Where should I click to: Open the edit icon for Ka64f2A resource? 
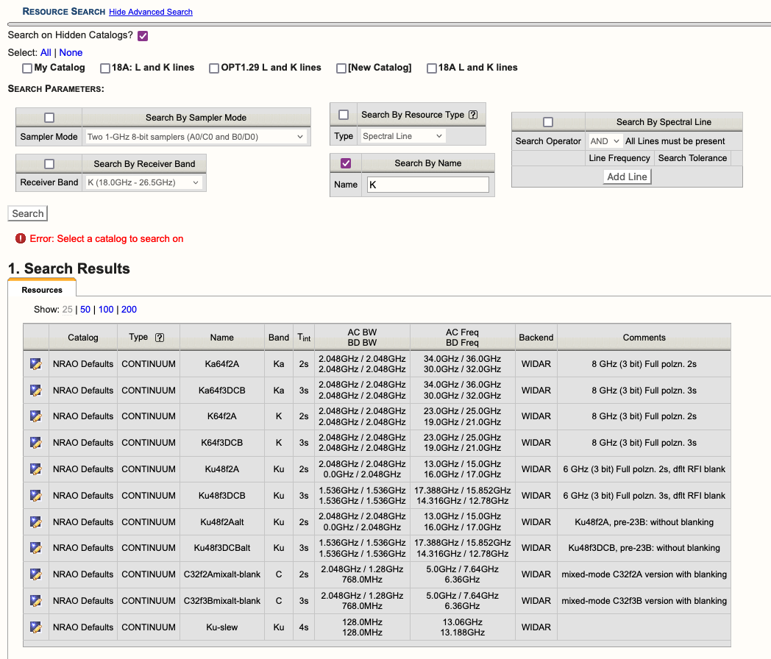[x=35, y=363]
